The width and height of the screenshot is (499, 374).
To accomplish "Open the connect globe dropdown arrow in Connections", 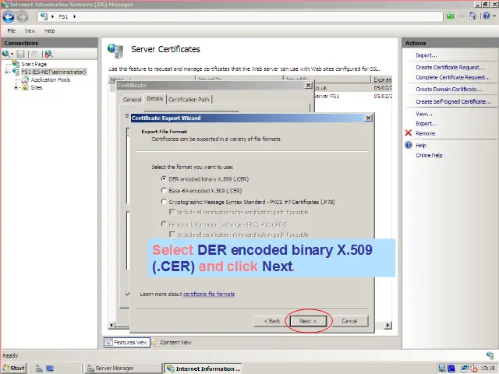I will click(x=12, y=54).
